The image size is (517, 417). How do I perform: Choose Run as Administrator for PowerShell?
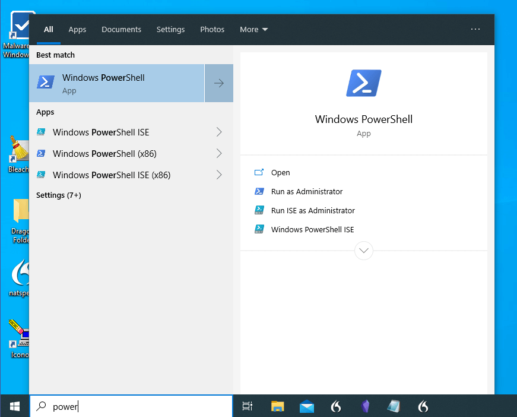click(x=306, y=191)
